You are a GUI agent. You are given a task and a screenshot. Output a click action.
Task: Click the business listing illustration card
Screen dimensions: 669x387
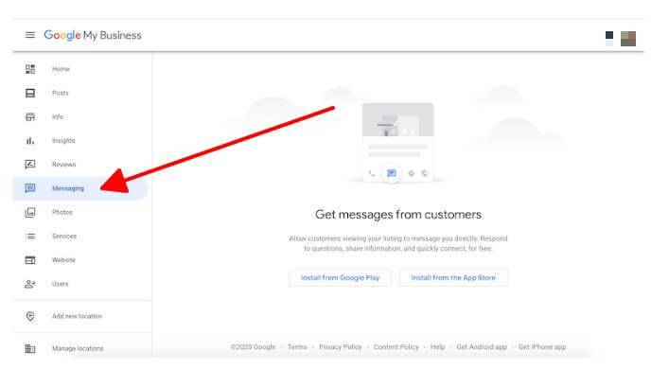[398, 142]
